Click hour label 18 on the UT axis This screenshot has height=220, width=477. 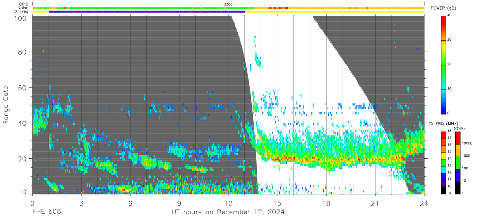click(x=326, y=203)
